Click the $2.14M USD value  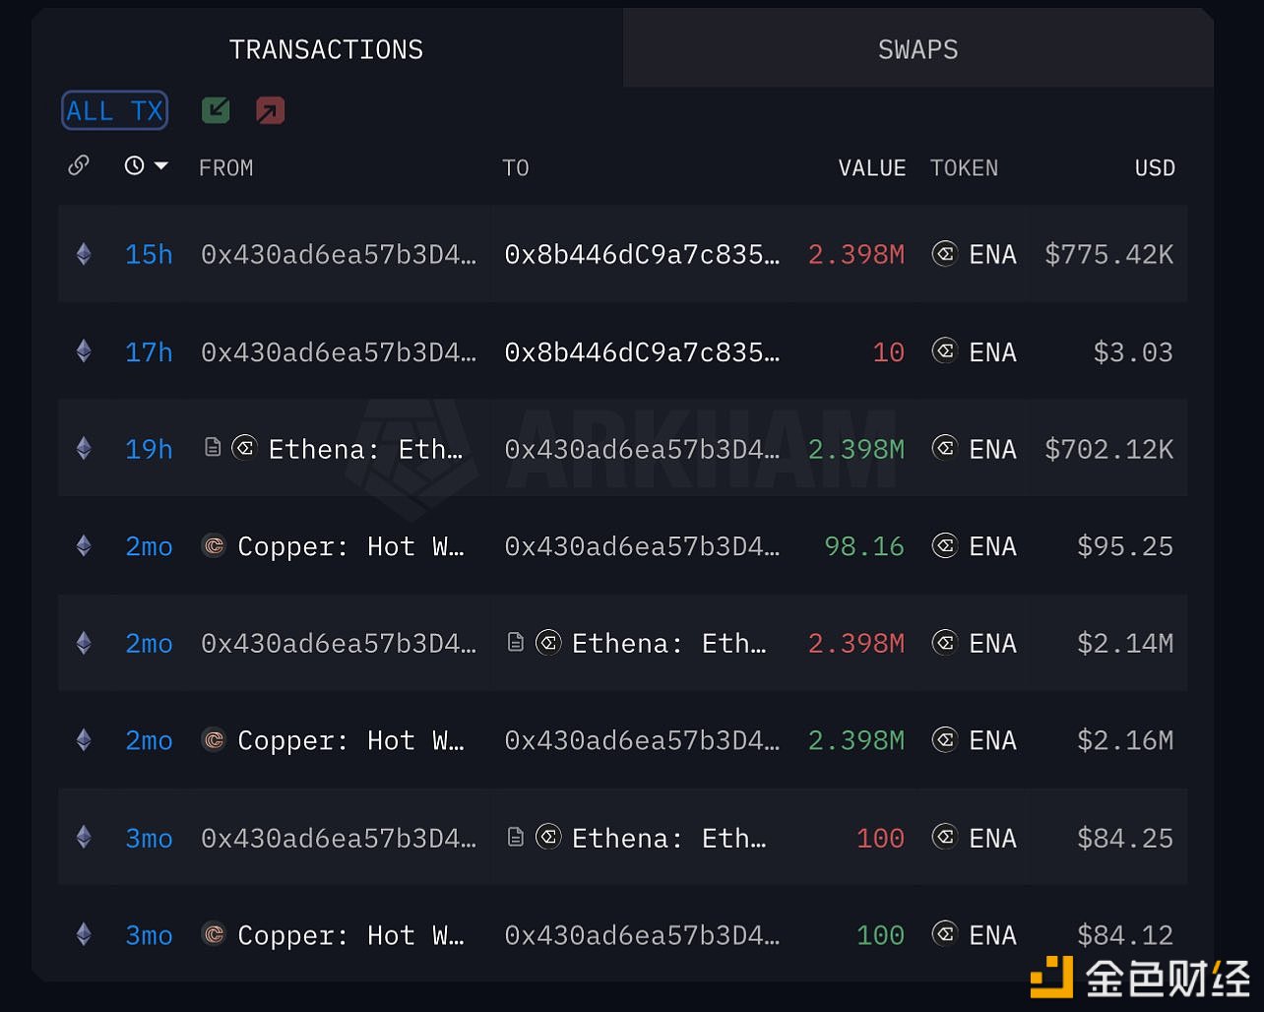pos(1125,644)
